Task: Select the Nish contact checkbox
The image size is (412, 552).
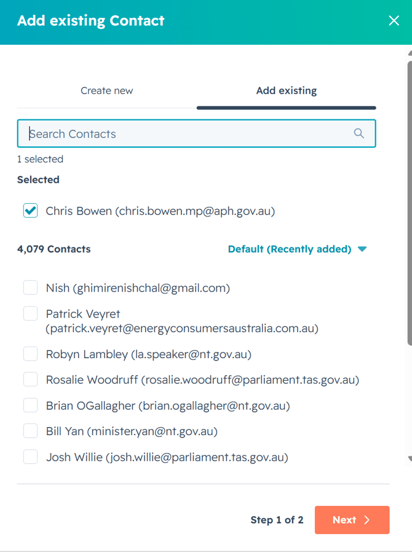Action: click(x=31, y=287)
